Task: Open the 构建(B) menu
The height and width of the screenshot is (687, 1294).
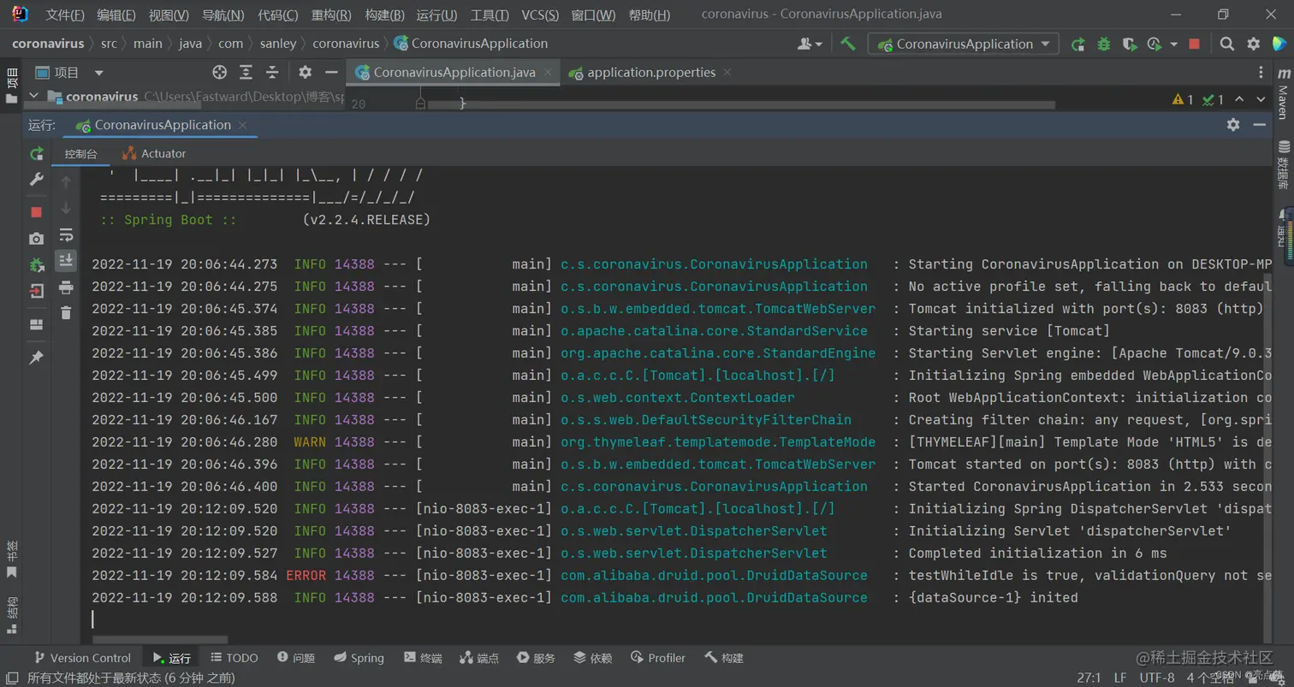Action: point(384,15)
